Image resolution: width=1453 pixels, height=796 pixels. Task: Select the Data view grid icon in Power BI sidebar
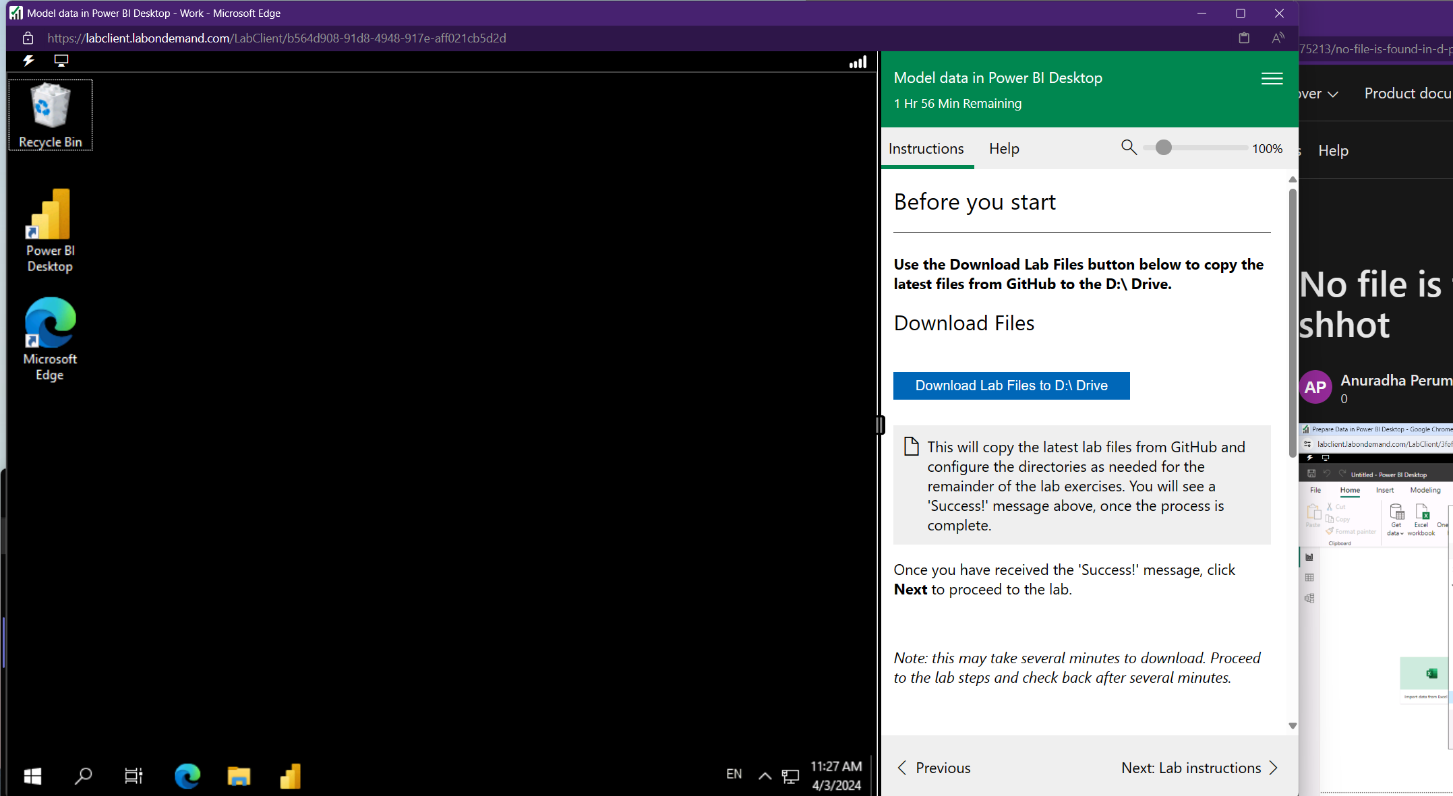pos(1310,578)
